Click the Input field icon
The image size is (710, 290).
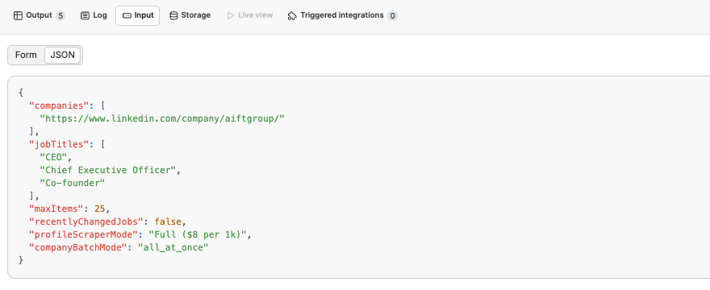click(127, 15)
